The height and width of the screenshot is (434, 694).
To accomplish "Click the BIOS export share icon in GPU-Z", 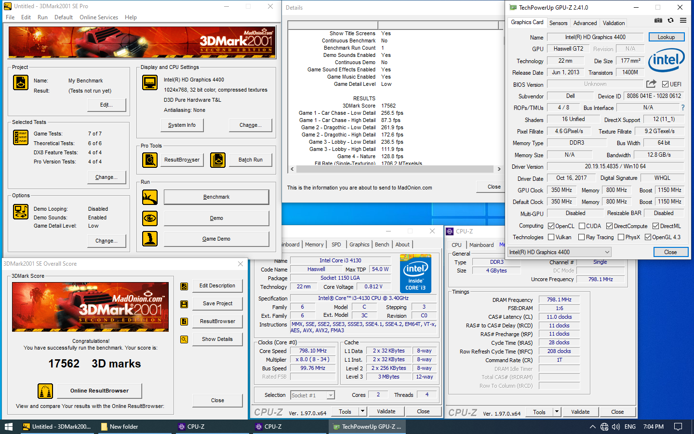I will tap(651, 84).
